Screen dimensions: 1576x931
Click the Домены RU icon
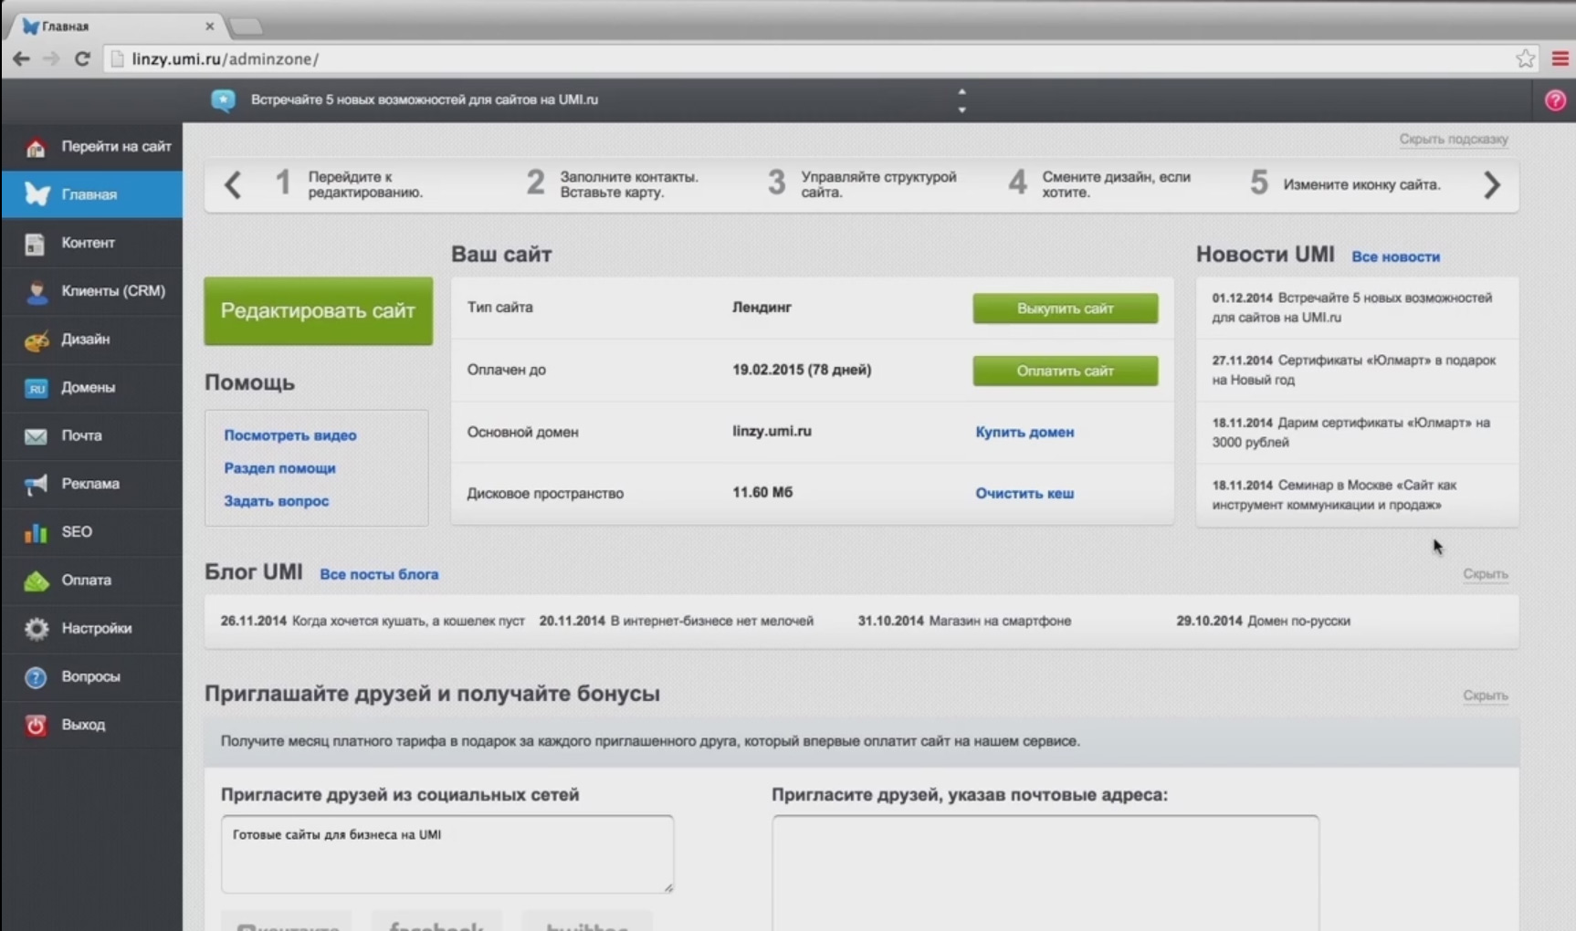click(36, 388)
